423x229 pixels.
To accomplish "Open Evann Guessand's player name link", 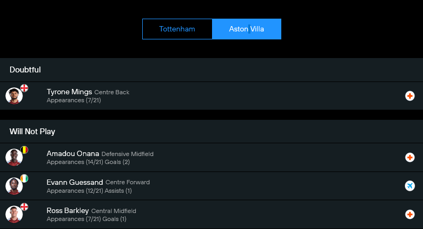I will click(x=75, y=182).
